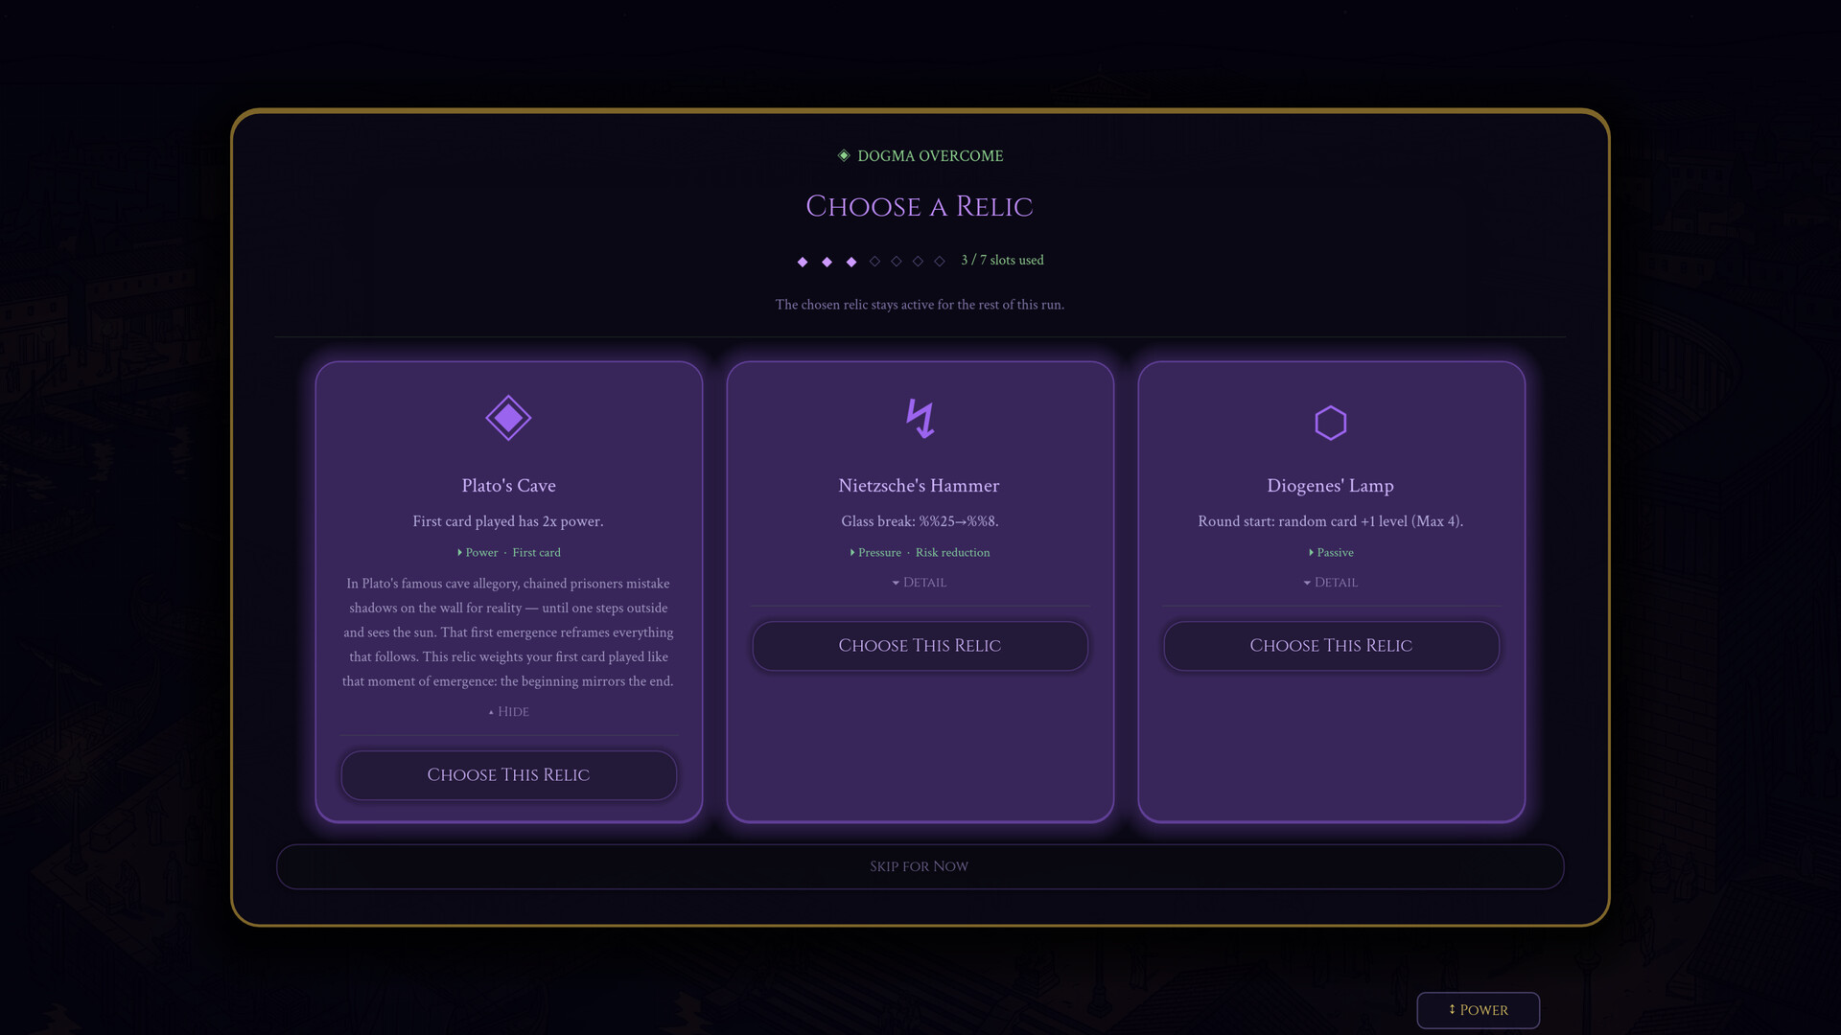Click the Dogma Overcome green diamond icon
Screen dimensions: 1841x1035
click(844, 155)
